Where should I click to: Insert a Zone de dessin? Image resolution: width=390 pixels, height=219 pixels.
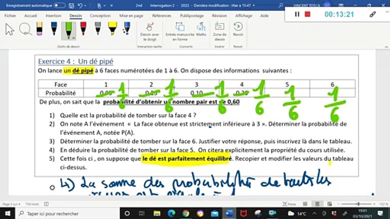219,32
